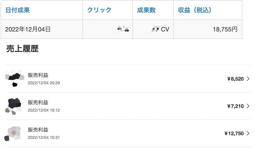Sort by the 日付成果 column header
The image size is (255, 148).
[x=18, y=10]
